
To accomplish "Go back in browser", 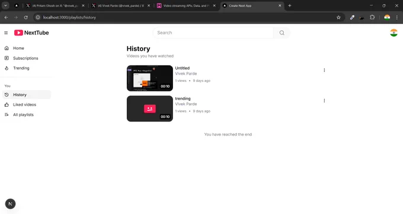I will (6, 18).
